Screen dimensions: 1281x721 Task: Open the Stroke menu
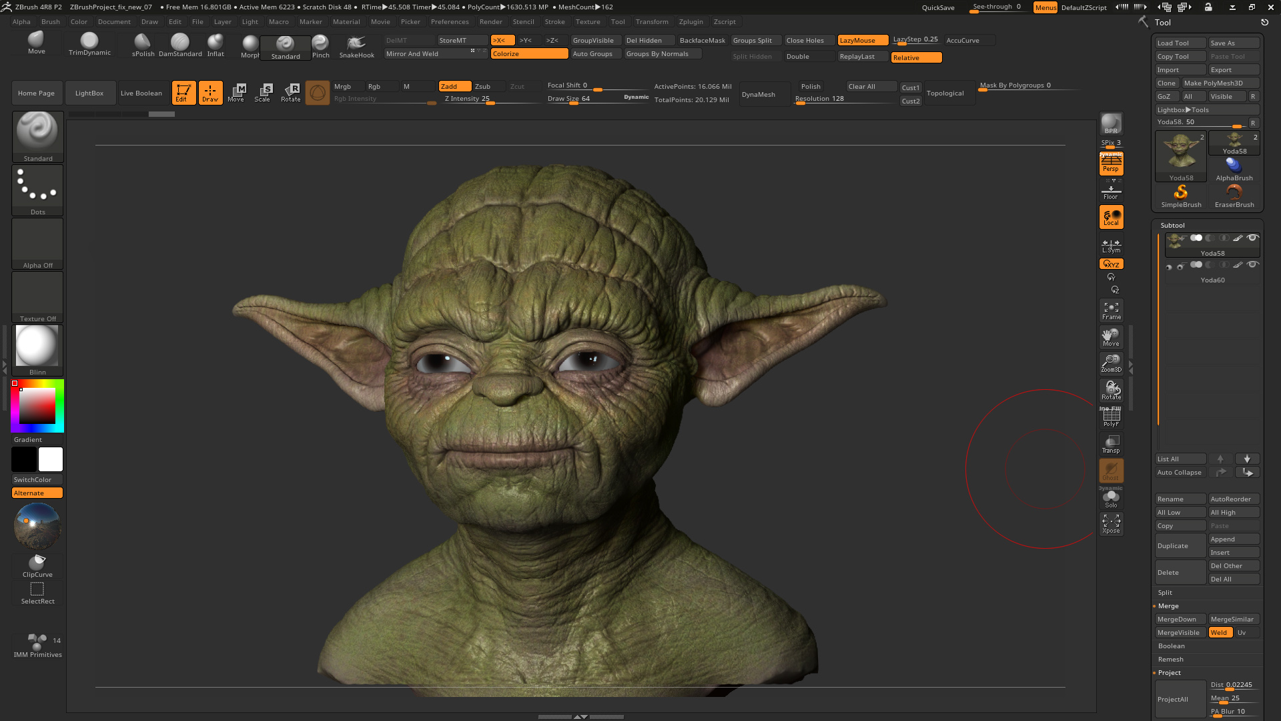pyautogui.click(x=554, y=21)
